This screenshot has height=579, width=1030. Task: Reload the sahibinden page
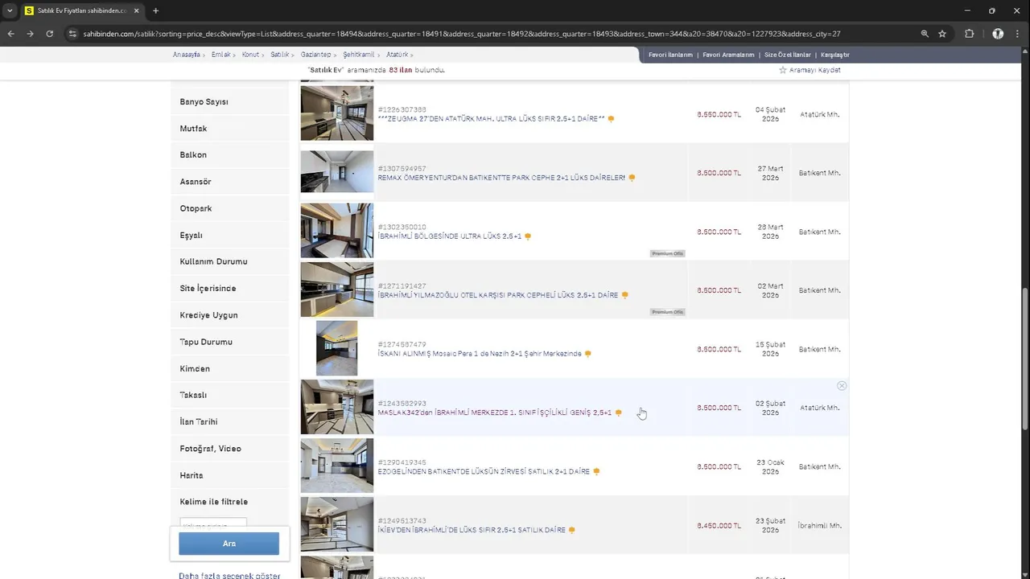(x=50, y=34)
